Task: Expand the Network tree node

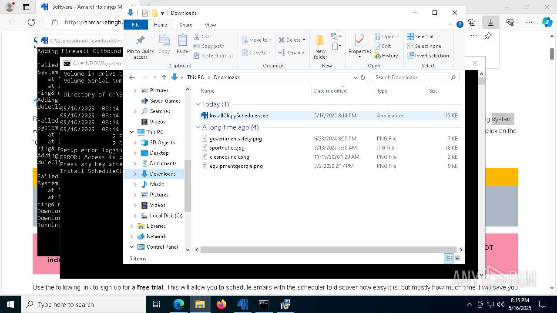Action: (132, 236)
